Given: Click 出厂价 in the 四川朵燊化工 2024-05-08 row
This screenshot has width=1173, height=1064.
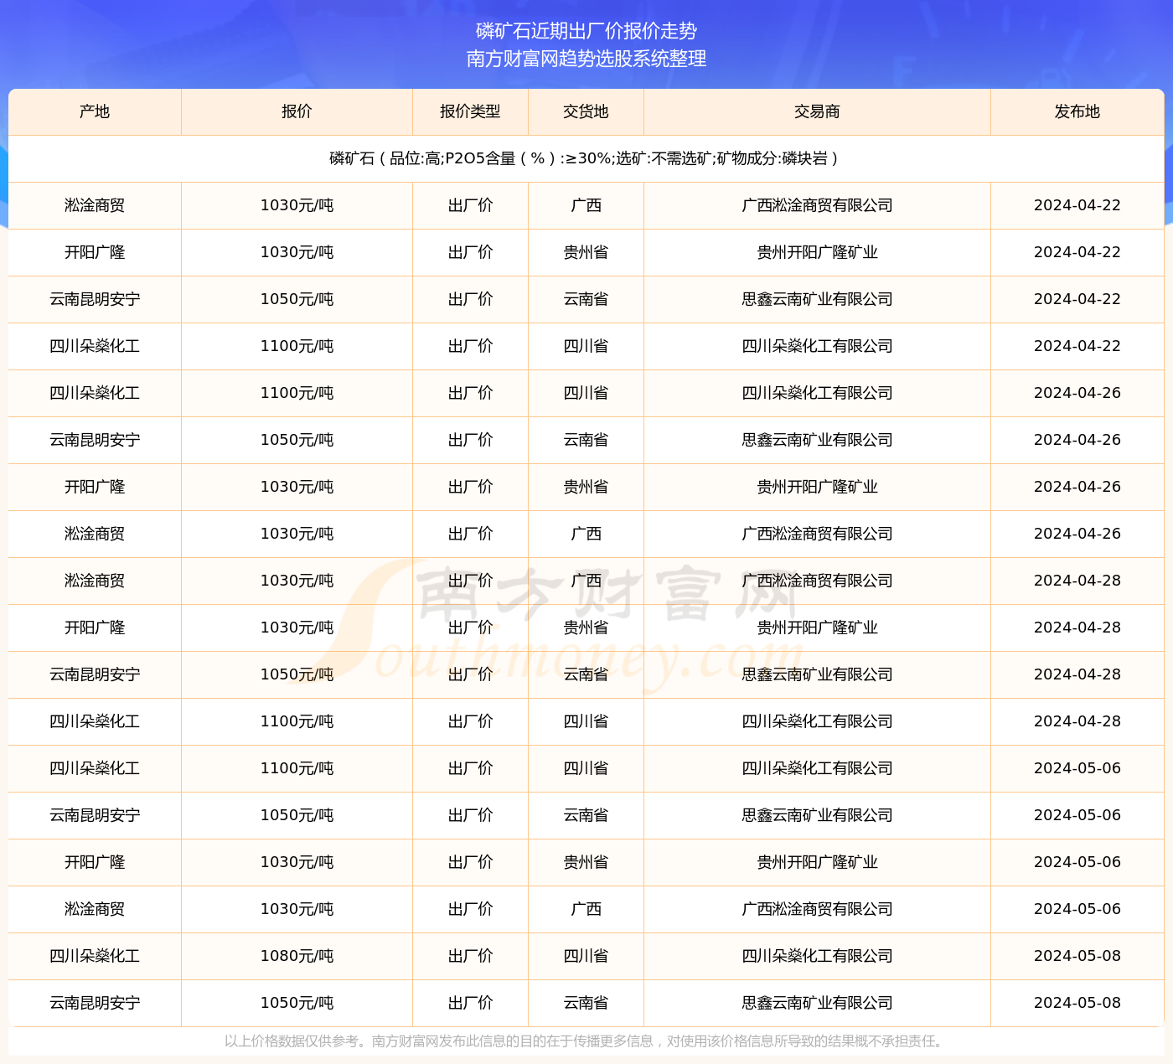Looking at the screenshot, I should point(470,956).
